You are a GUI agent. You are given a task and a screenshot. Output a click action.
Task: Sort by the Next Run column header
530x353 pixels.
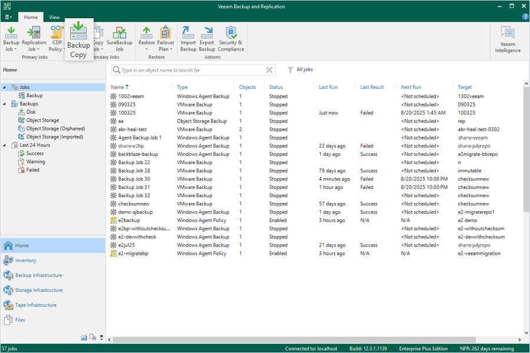[411, 87]
